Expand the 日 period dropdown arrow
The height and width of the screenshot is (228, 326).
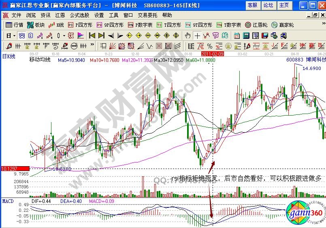[14, 36]
